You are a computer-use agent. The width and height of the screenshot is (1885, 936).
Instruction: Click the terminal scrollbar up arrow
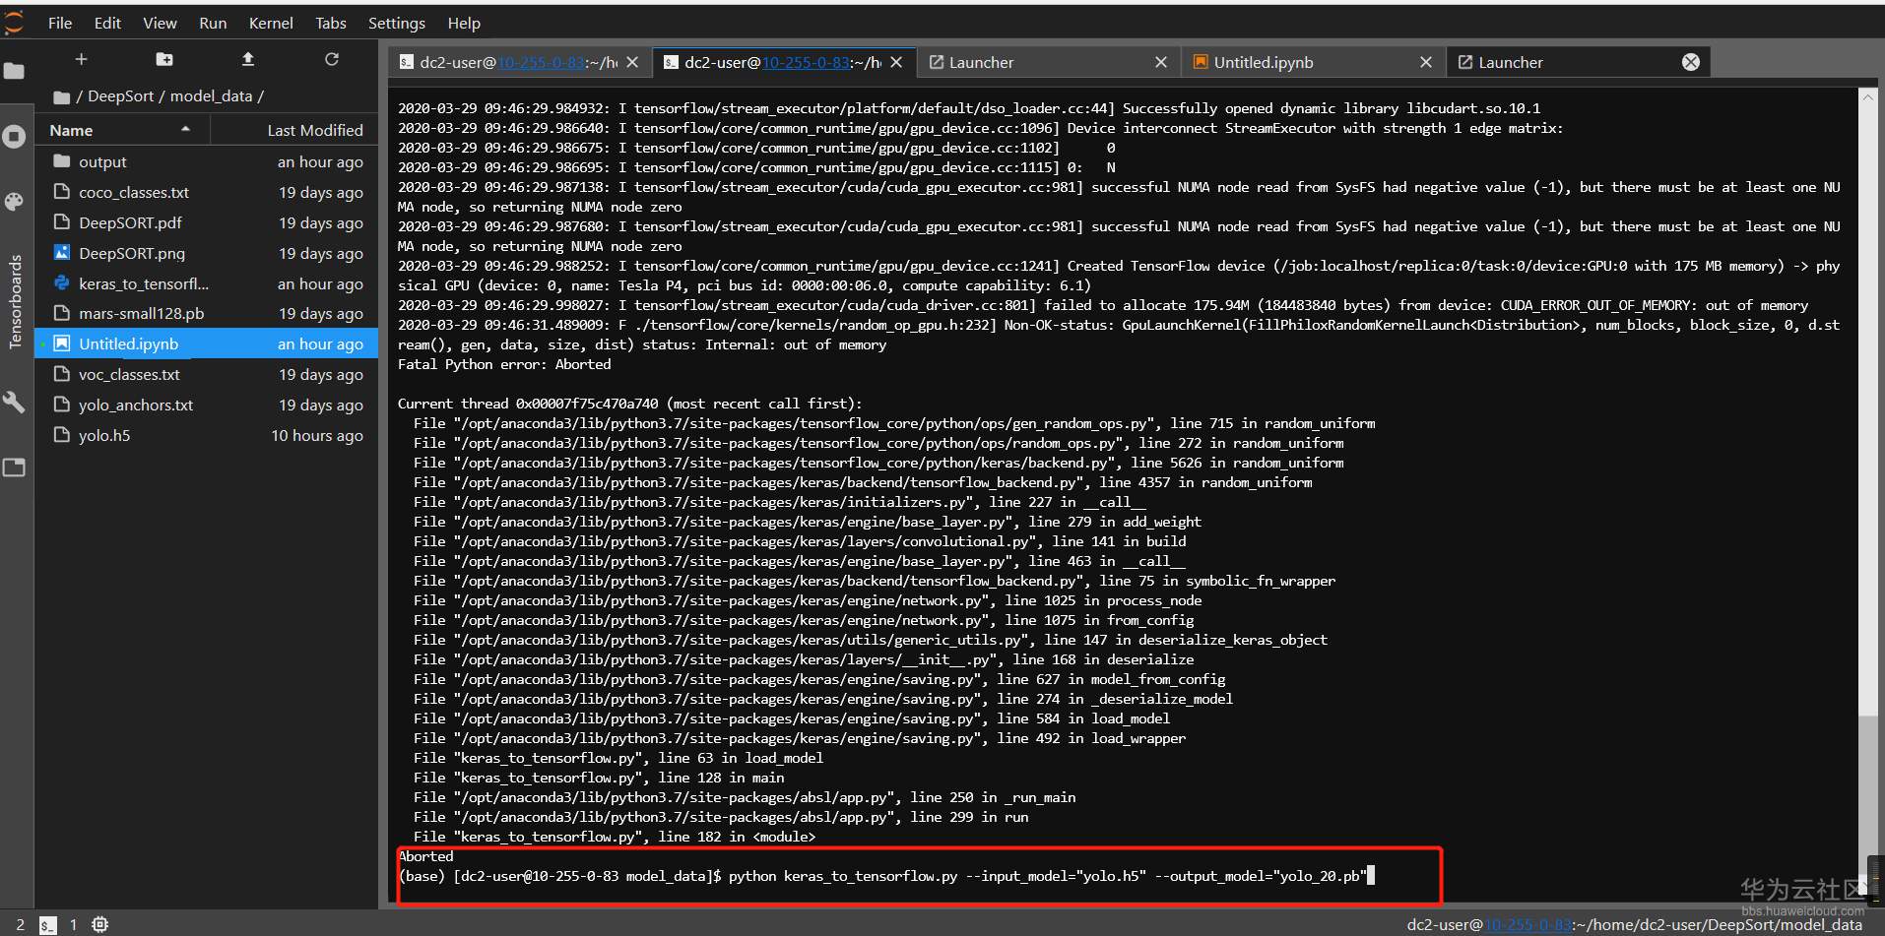pos(1867,96)
